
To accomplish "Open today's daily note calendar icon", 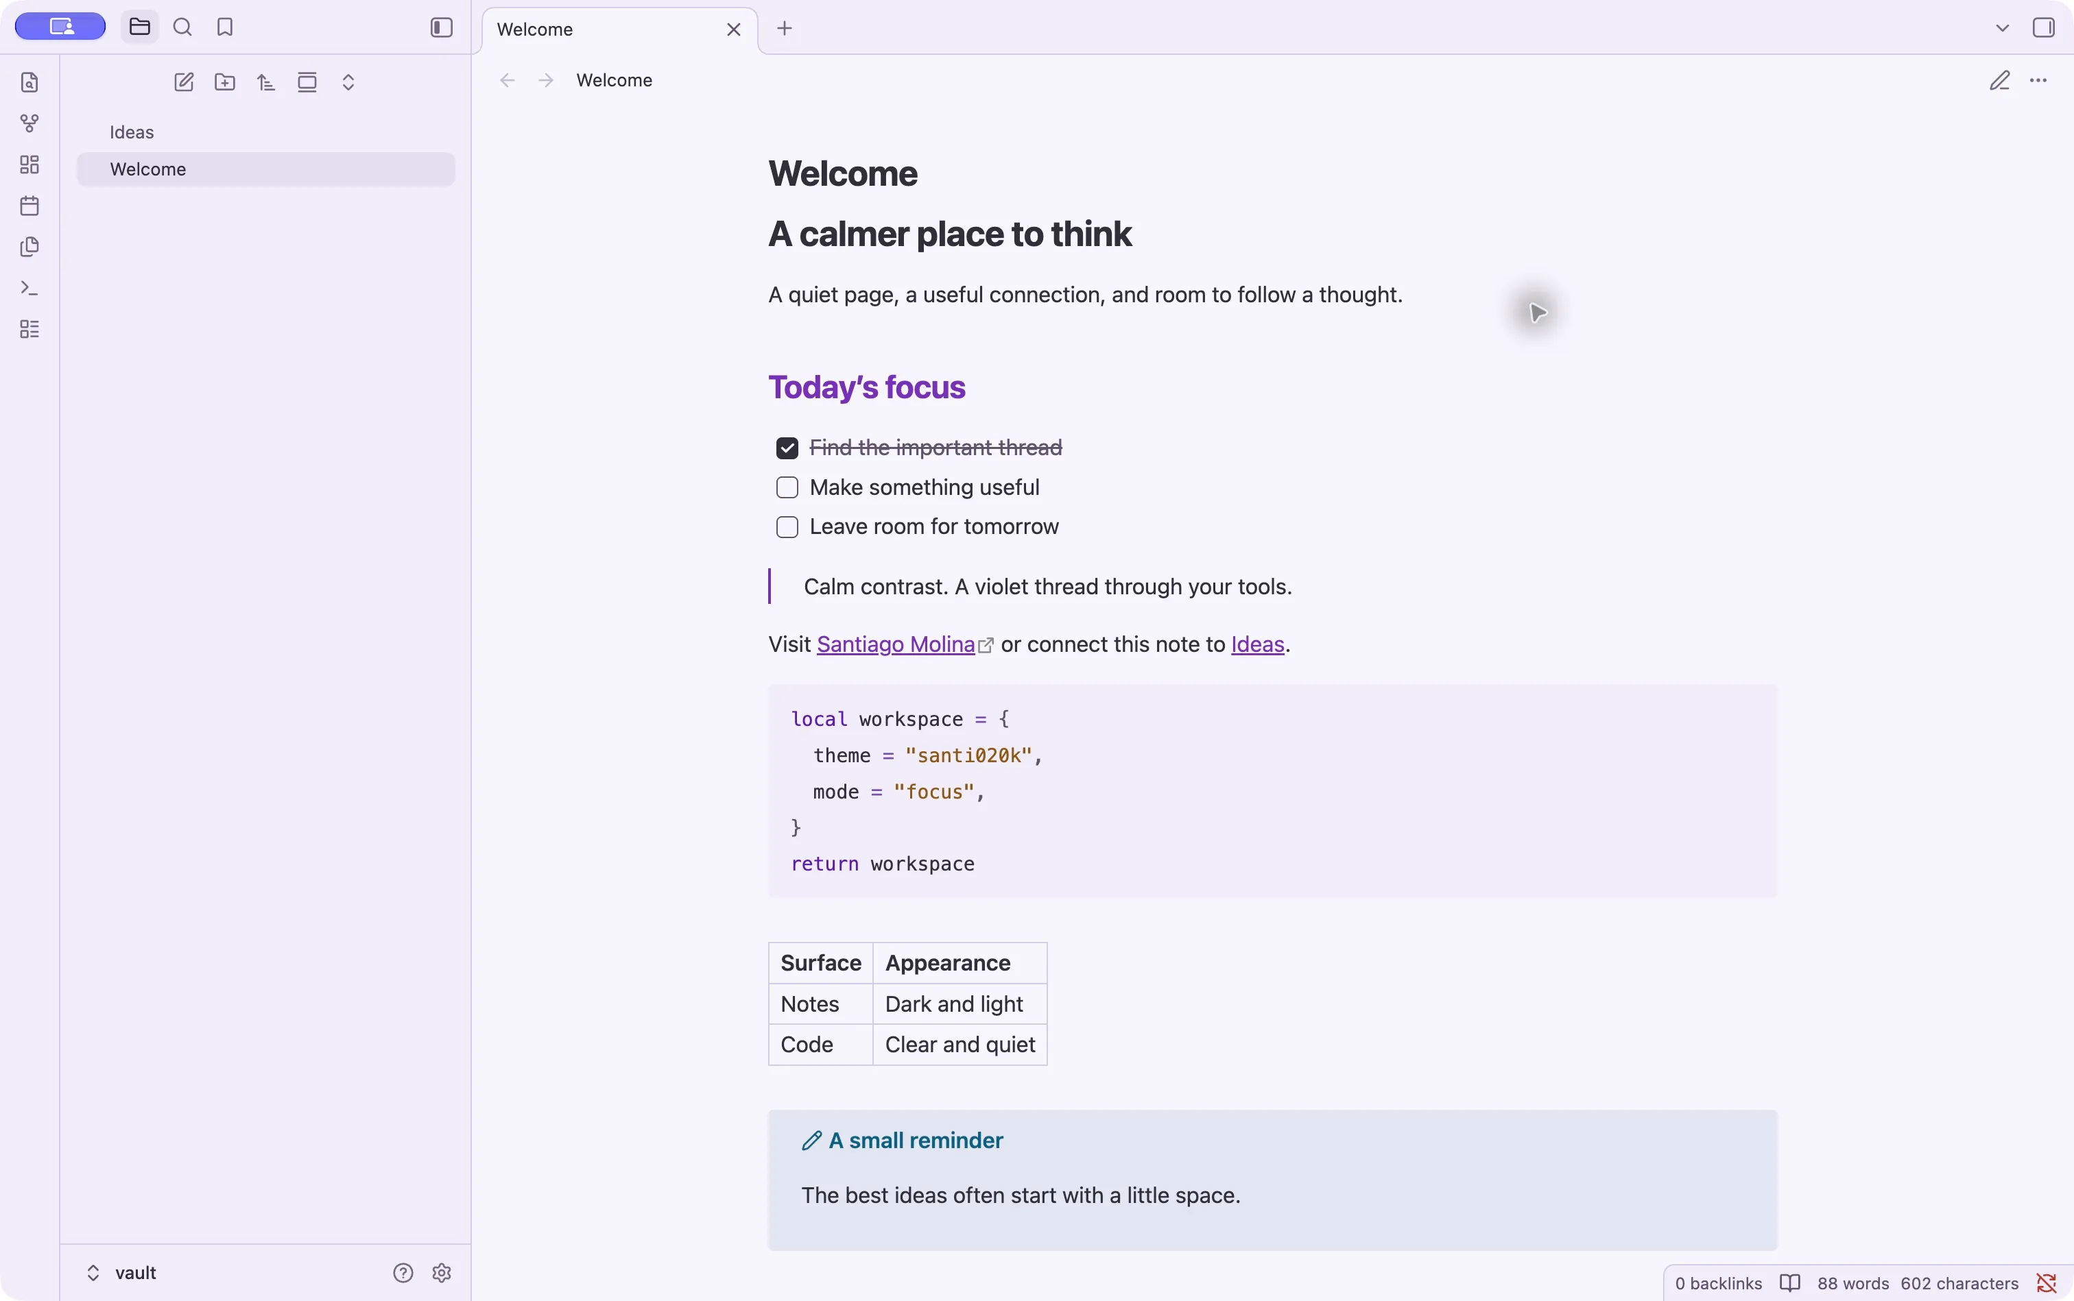I will click(29, 206).
